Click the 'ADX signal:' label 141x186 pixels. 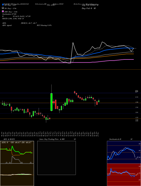click(x=7, y=25)
